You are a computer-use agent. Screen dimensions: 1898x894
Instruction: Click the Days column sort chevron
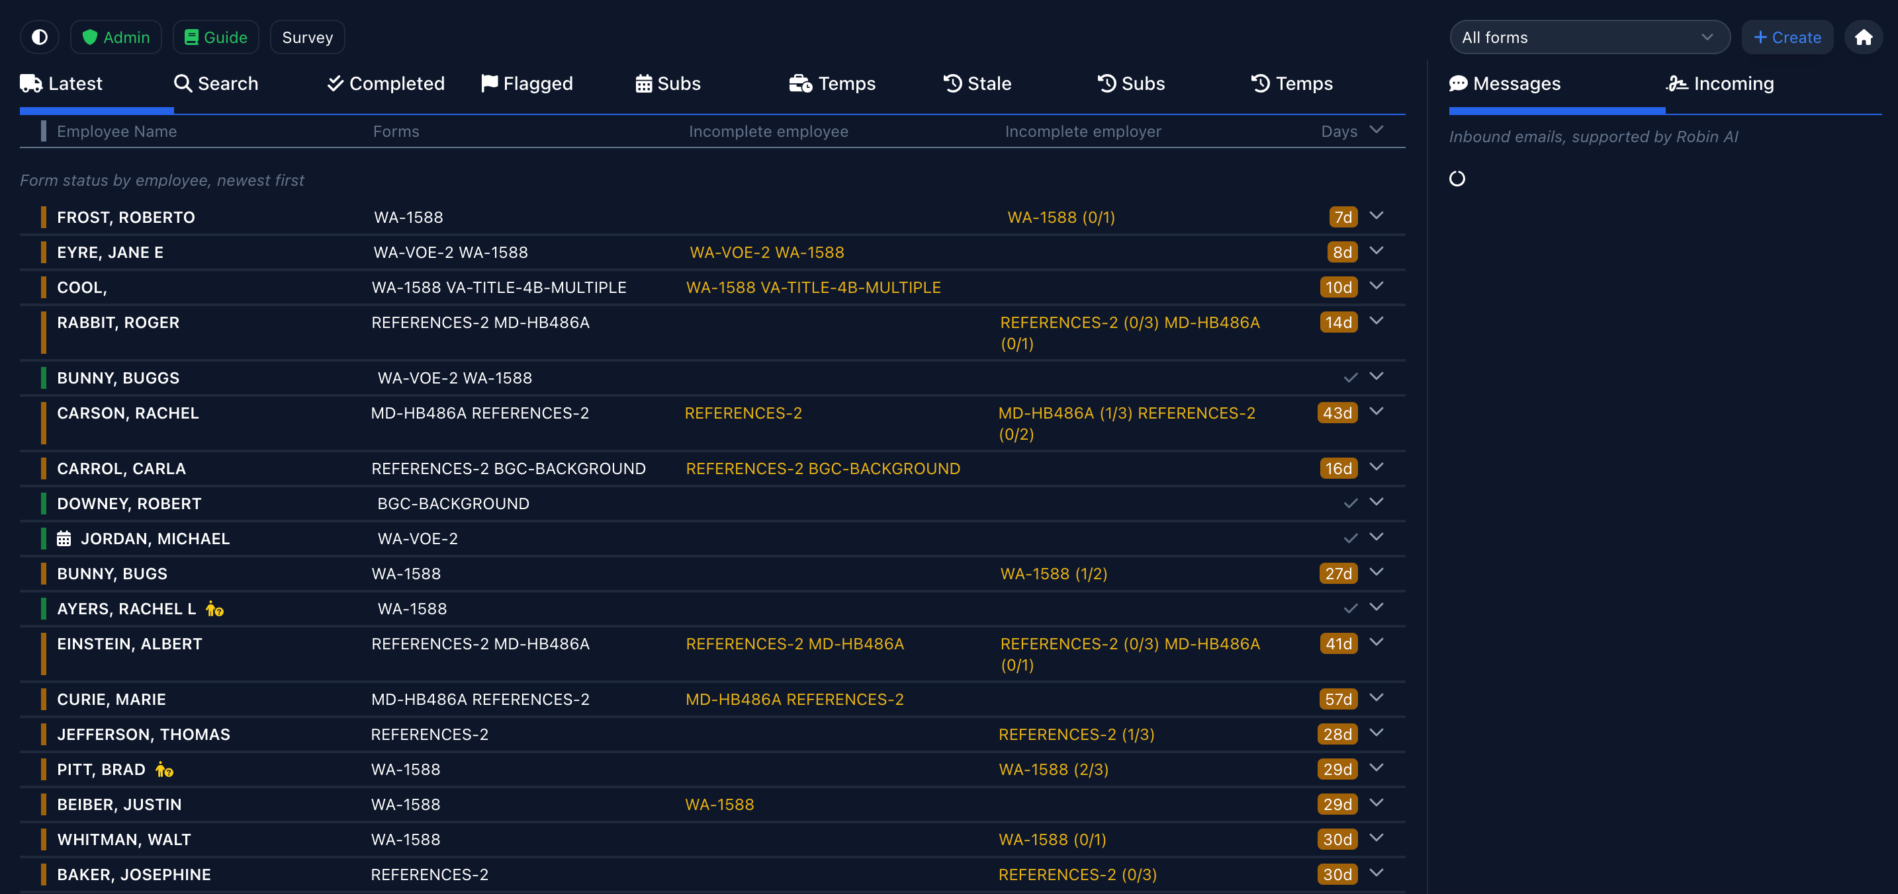[1376, 130]
